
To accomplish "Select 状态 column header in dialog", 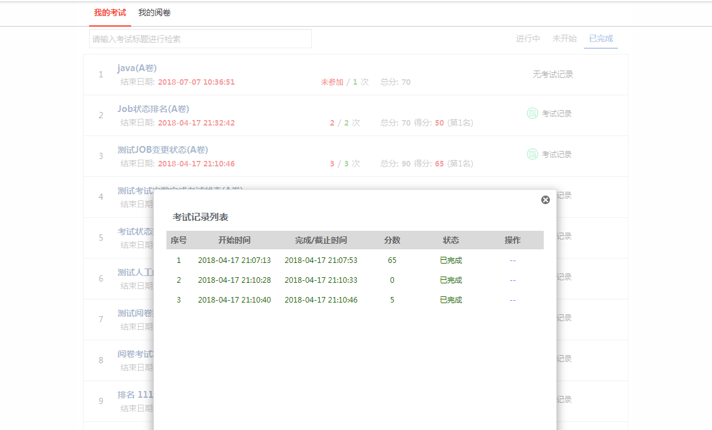I will coord(451,240).
